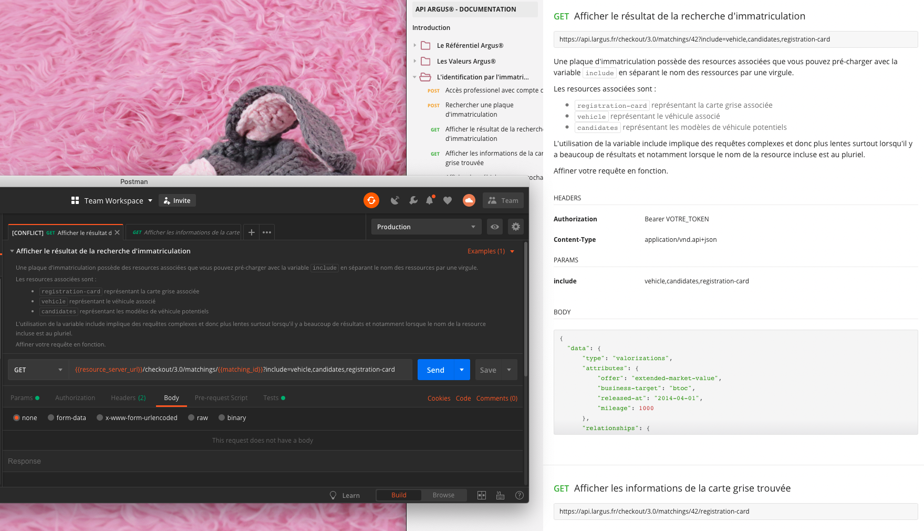Add a new request tab with plus
The image size is (924, 531).
coord(252,232)
